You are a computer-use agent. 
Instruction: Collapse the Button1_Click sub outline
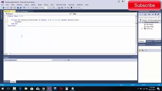(x=7, y=20)
